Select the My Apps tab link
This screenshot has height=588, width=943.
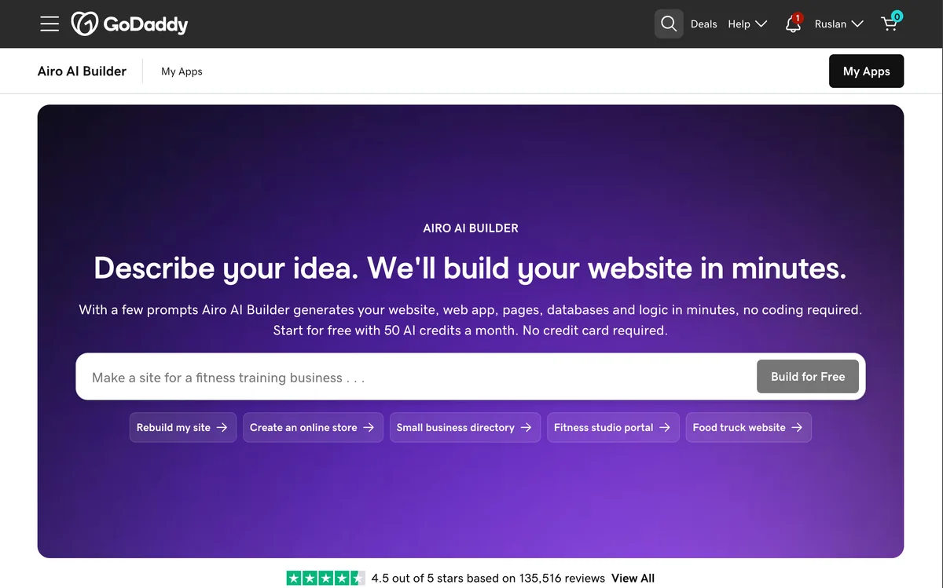[x=182, y=71]
